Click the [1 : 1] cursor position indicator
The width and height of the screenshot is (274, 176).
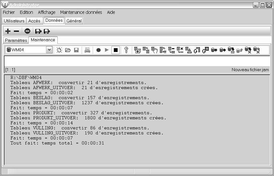tap(10, 70)
